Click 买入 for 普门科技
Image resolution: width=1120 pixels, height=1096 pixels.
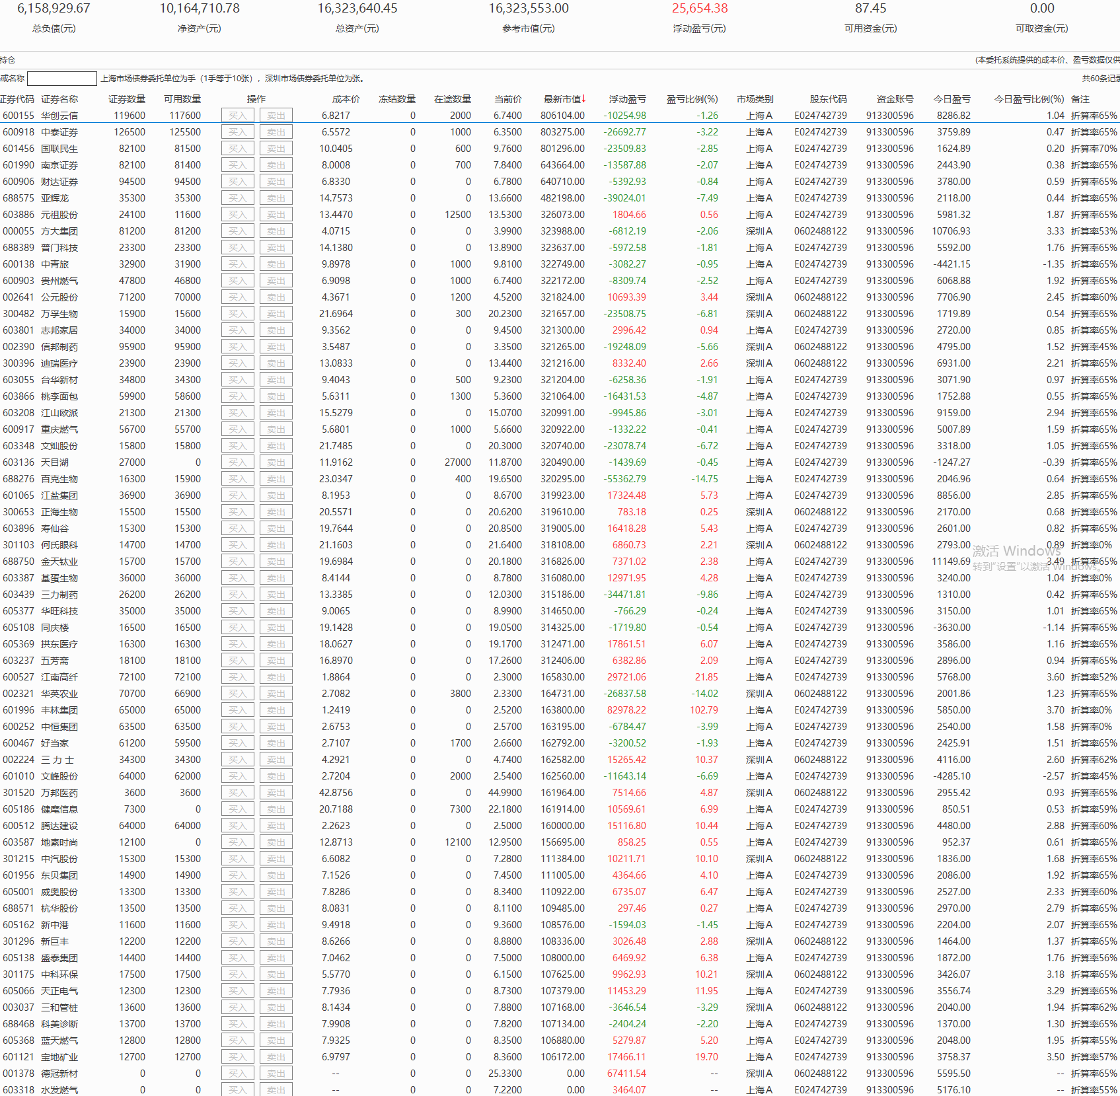pos(237,248)
